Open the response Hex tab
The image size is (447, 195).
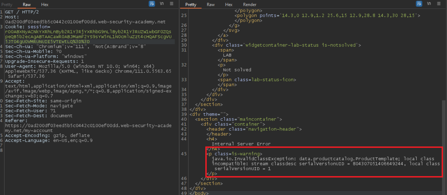pos(229,5)
